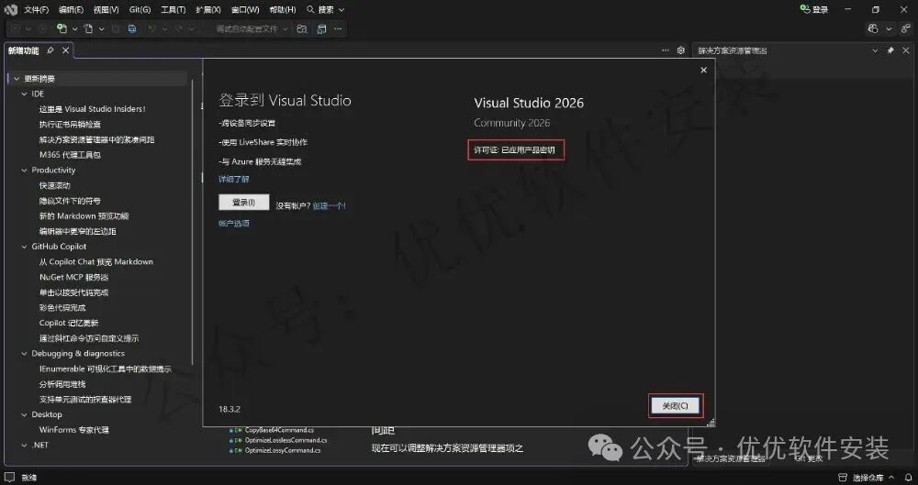Toggle the 解决方案资源管理器 auto-hide pin
The image size is (918, 485).
[x=890, y=51]
